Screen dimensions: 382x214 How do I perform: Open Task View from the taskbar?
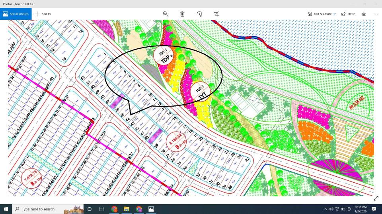[101, 209]
